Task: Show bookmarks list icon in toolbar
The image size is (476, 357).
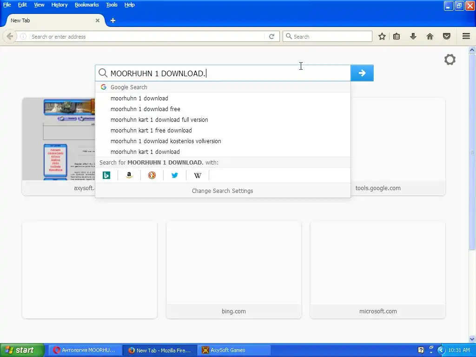Action: click(397, 36)
